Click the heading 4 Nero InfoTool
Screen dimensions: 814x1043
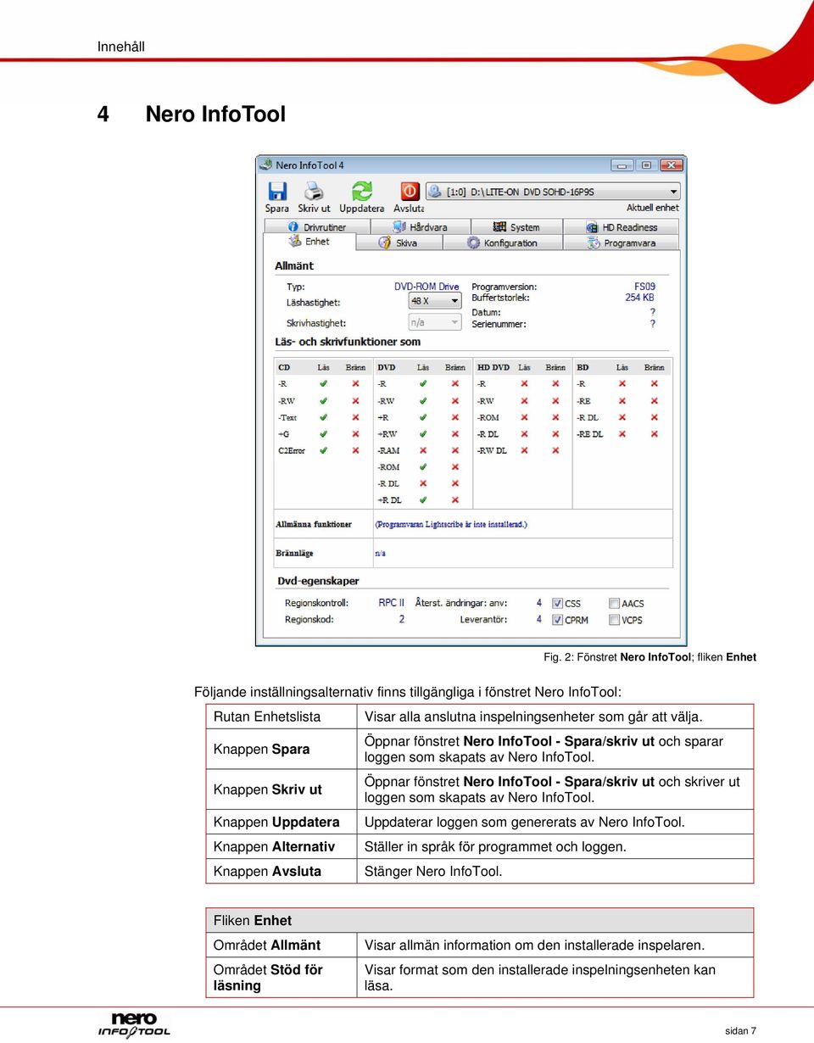pyautogui.click(x=192, y=114)
